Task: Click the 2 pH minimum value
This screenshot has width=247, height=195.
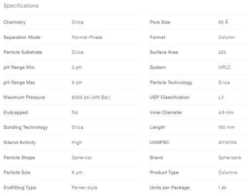Action: pyautogui.click(x=76, y=67)
